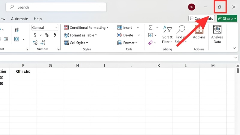Expand the formula bar chevron
This screenshot has width=240, height=135.
tap(235, 58)
